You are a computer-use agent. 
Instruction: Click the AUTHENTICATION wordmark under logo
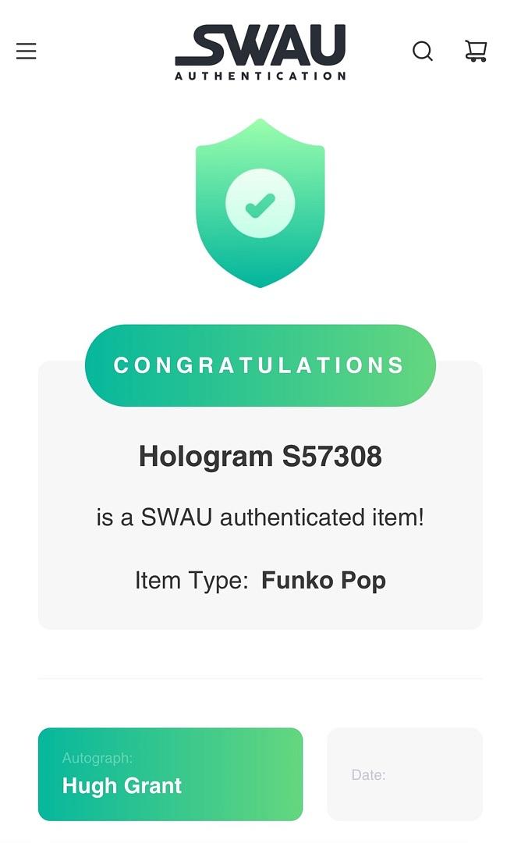[x=260, y=76]
